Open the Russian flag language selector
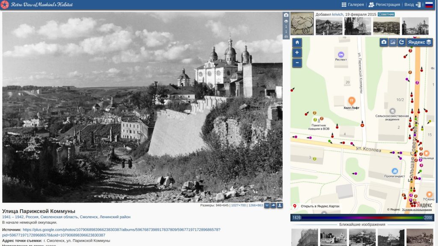438x246 pixels. click(x=429, y=5)
